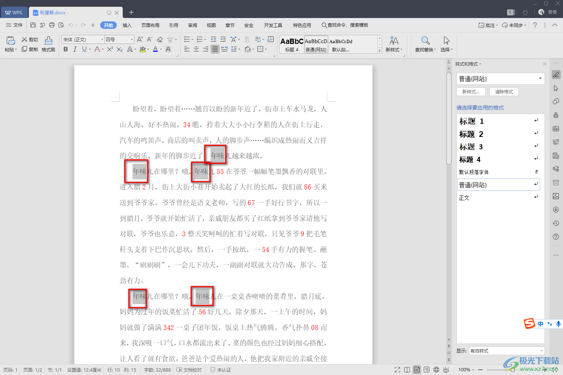Screen dimensions: 563x375
Task: Expand the bullet list dropdown arrow
Action: coord(193,39)
